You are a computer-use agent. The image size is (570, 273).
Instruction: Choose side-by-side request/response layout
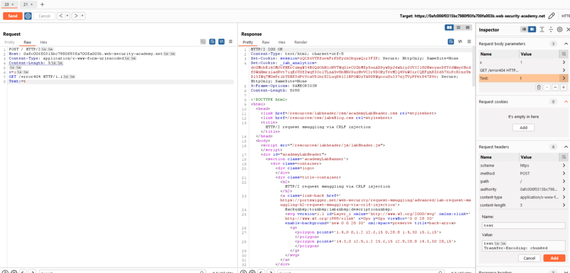click(x=449, y=27)
